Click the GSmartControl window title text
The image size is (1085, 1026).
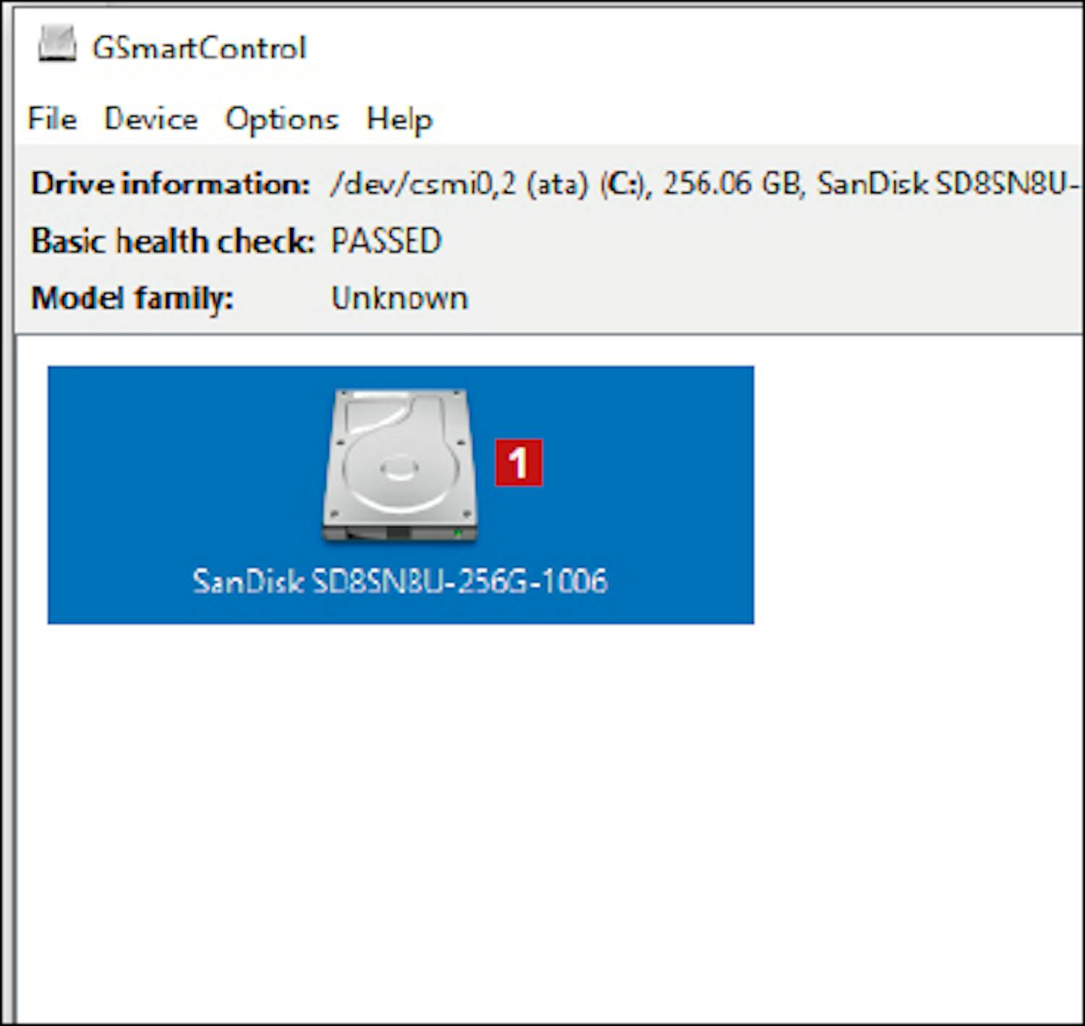click(199, 48)
